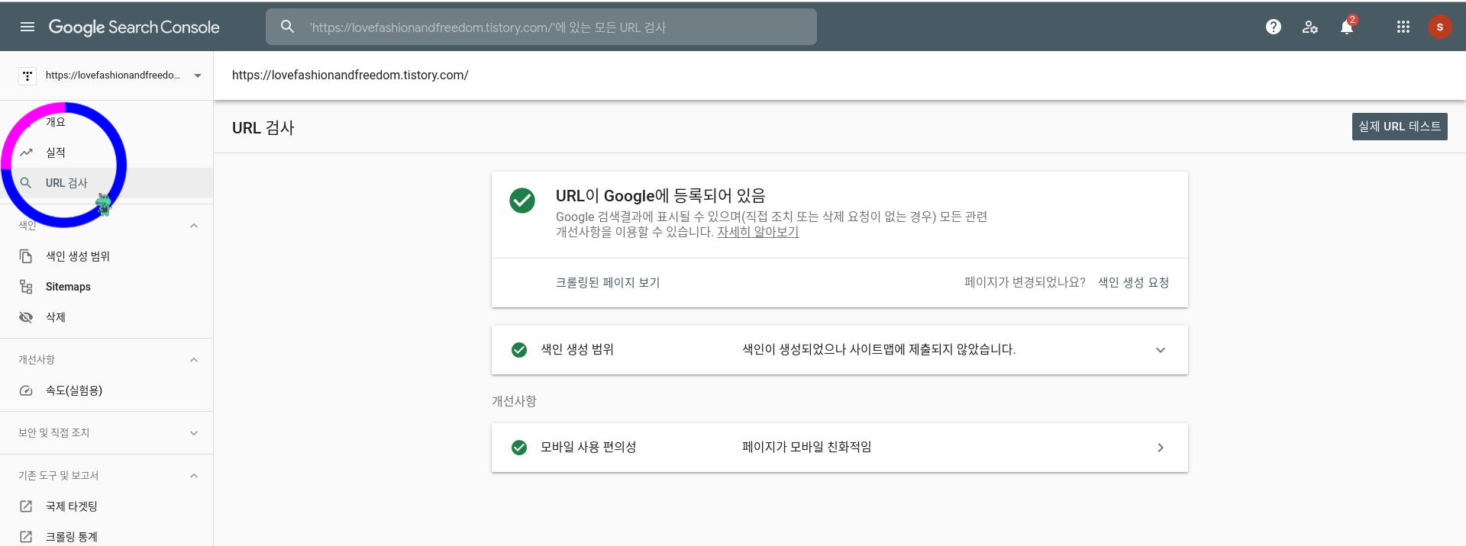
Task: Collapse the 기존 도구 및 보고서 section
Action: pos(194,476)
